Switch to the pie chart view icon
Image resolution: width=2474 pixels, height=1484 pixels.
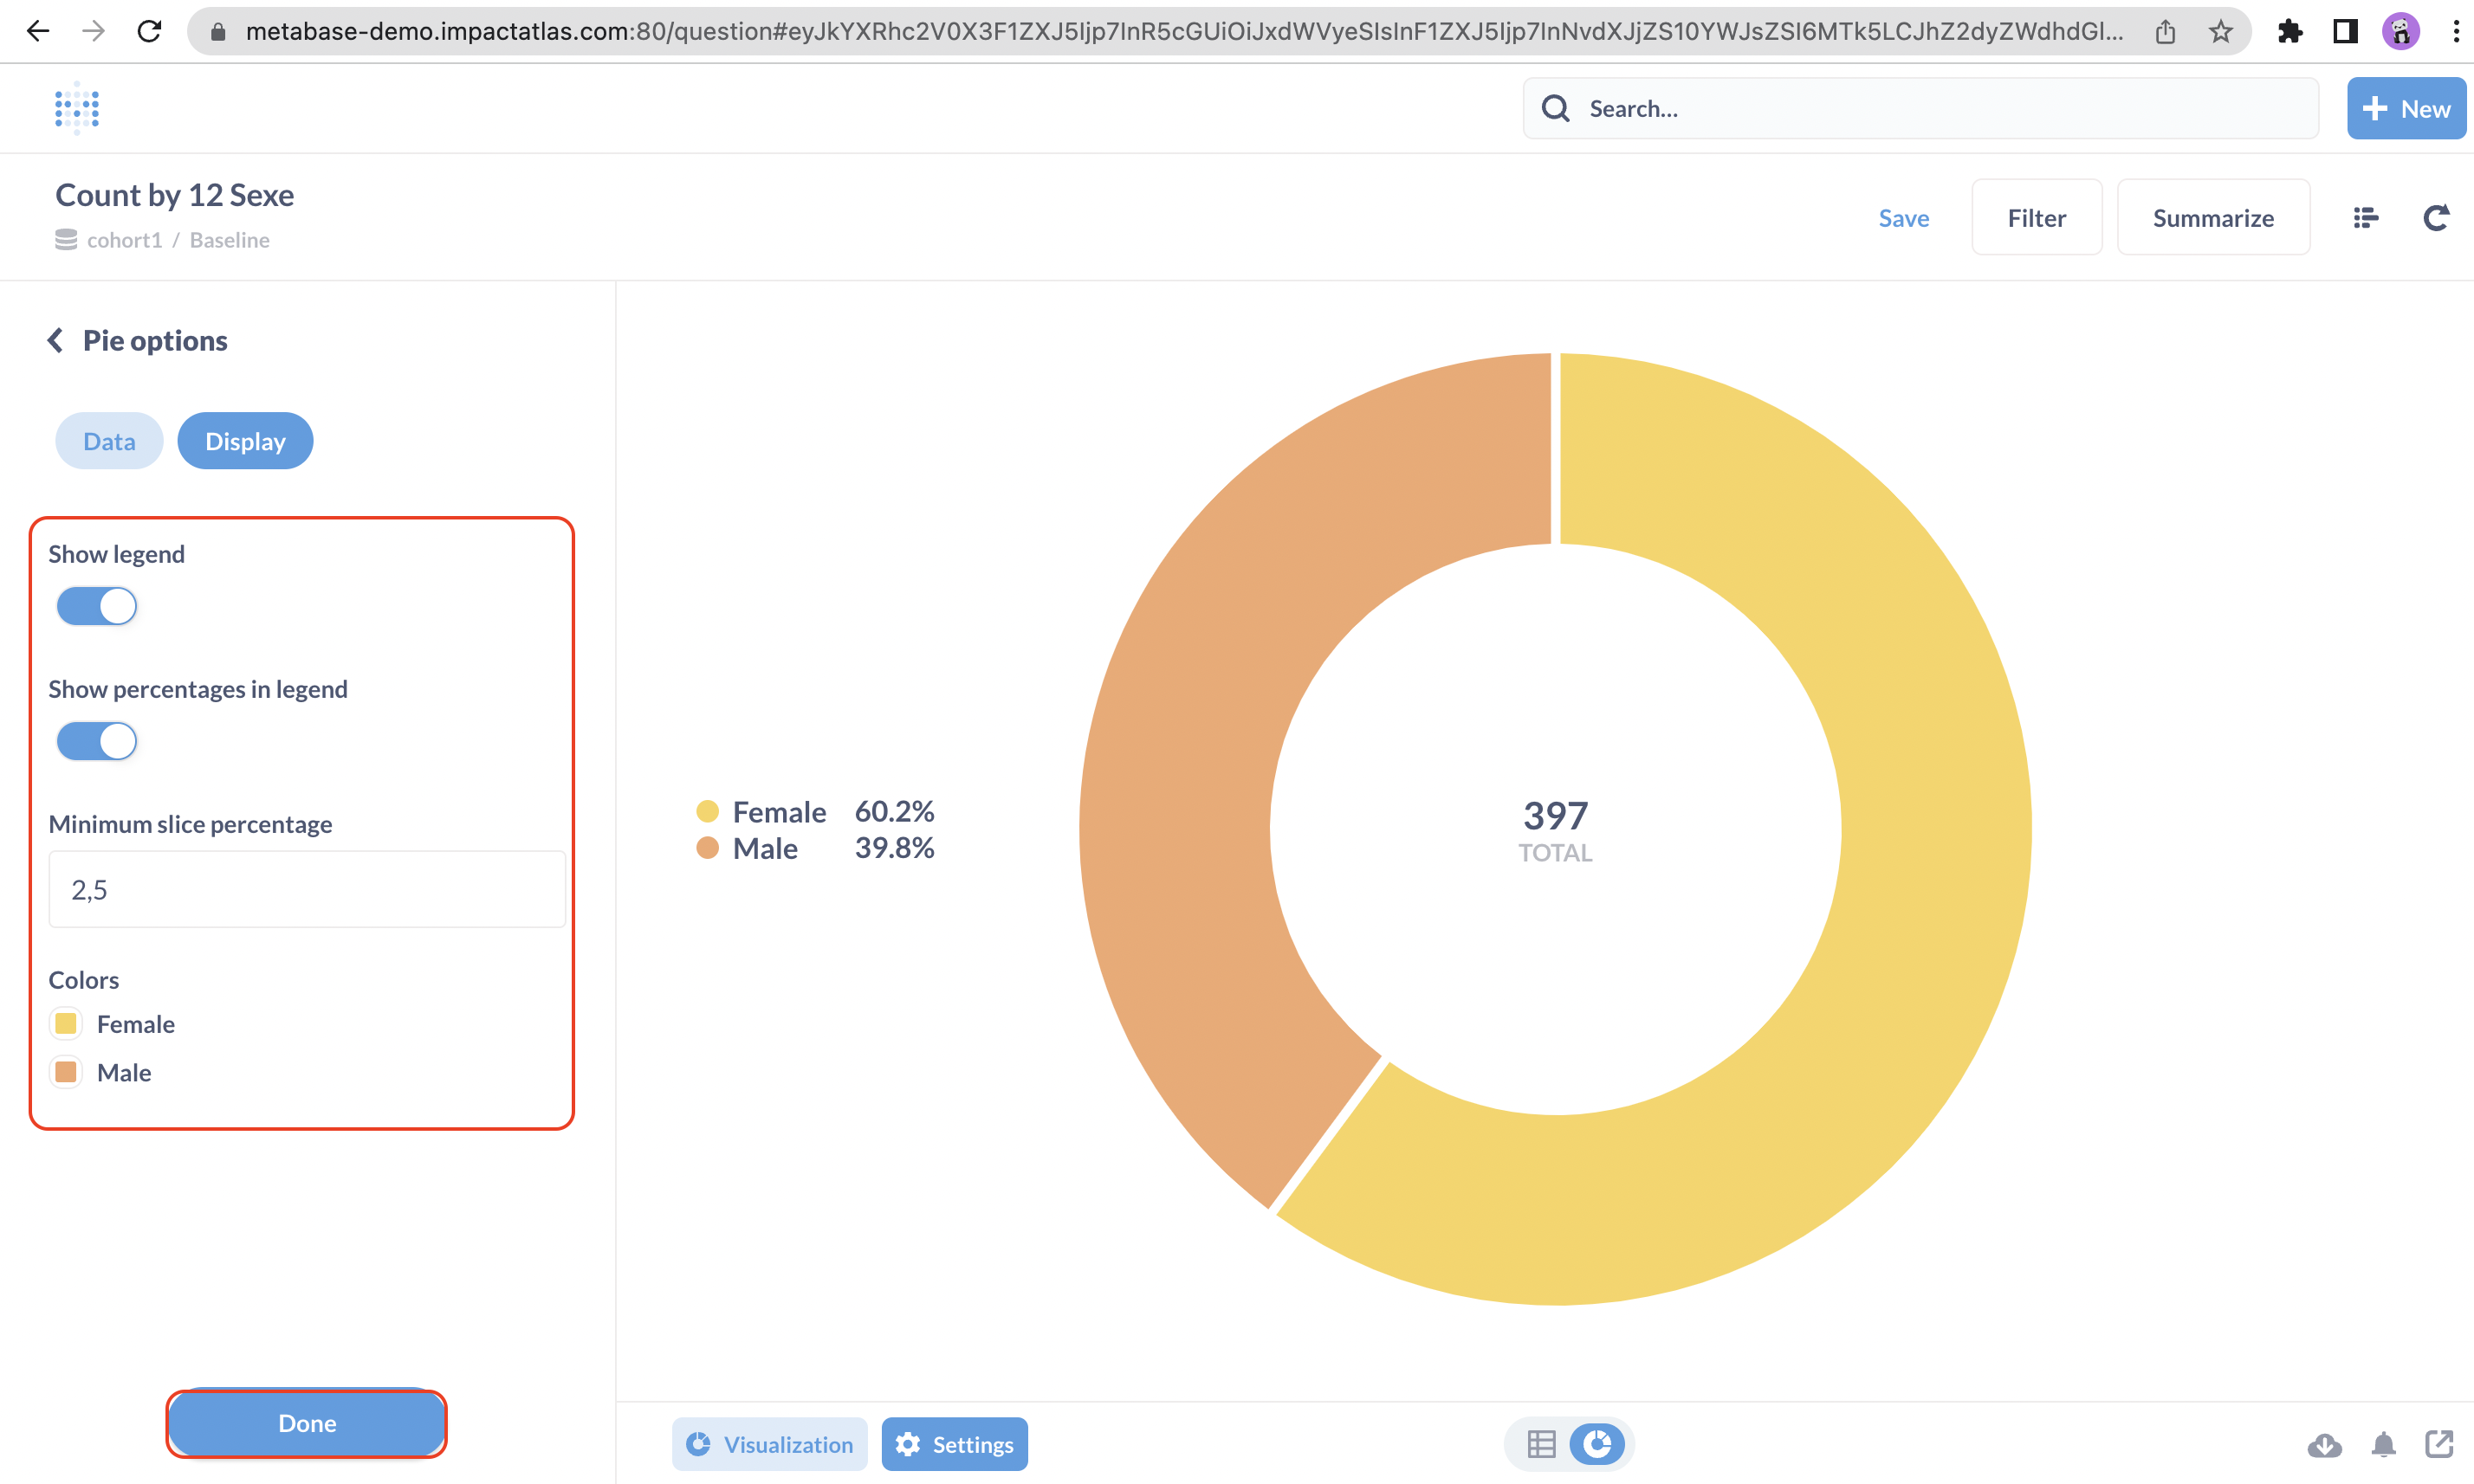tap(1597, 1444)
